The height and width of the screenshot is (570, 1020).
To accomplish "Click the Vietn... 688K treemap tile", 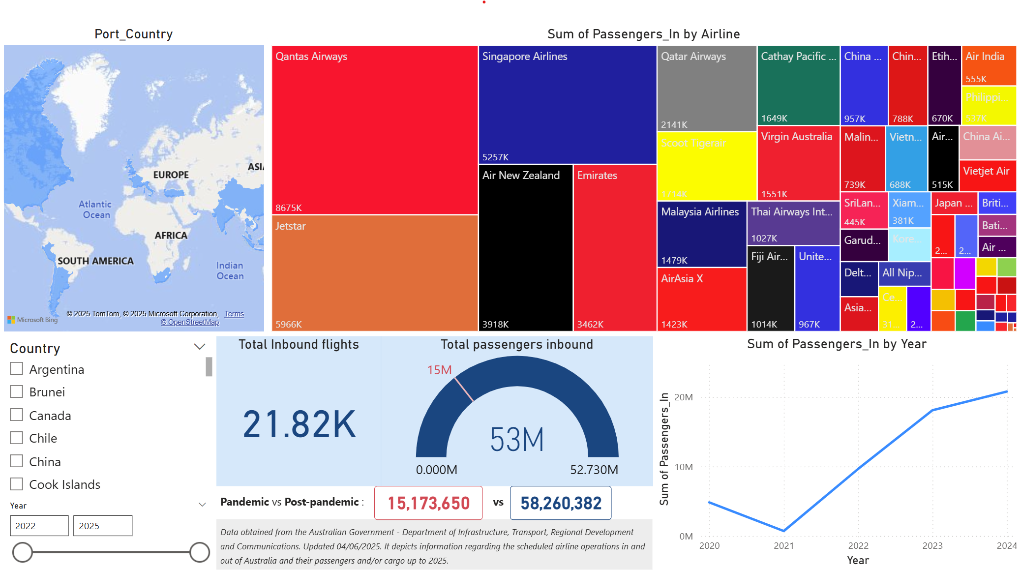I will pos(906,159).
